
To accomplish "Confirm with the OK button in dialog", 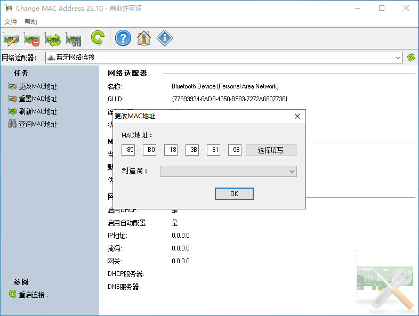I will 234,193.
